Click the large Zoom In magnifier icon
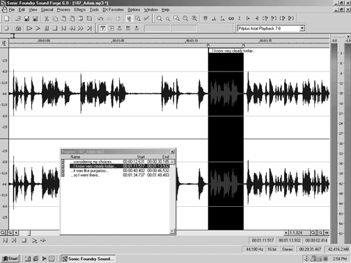 pyautogui.click(x=159, y=19)
